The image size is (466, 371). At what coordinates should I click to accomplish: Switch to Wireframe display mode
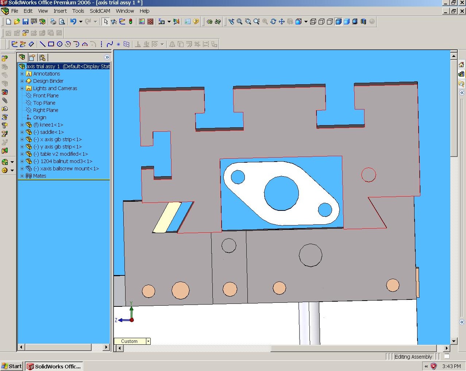pos(313,22)
